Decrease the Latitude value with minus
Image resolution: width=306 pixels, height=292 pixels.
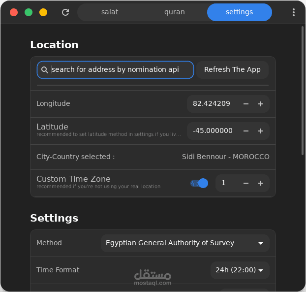pyautogui.click(x=246, y=131)
